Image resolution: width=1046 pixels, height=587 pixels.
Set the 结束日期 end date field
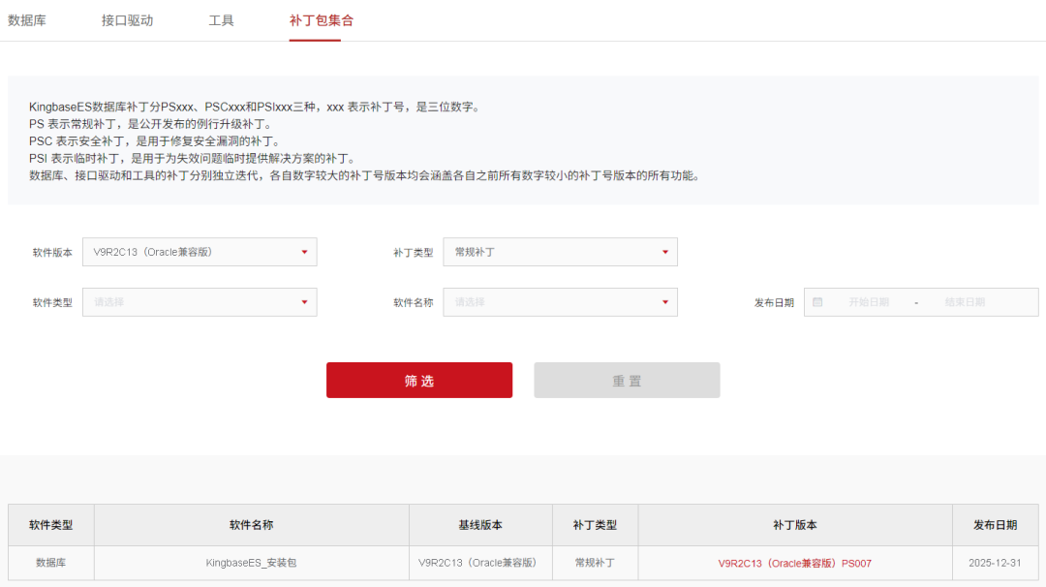965,302
